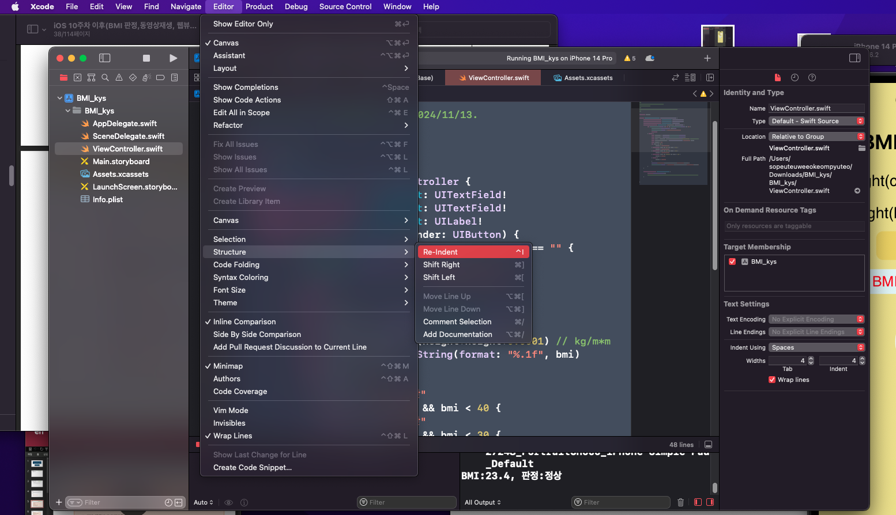Hide the debug area toggle near 48 lines
This screenshot has height=515, width=896.
pyautogui.click(x=709, y=445)
